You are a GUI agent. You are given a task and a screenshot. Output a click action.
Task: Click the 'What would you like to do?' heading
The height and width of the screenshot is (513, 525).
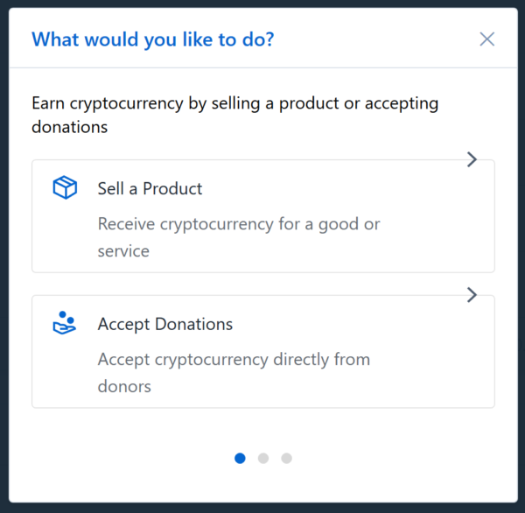click(152, 39)
